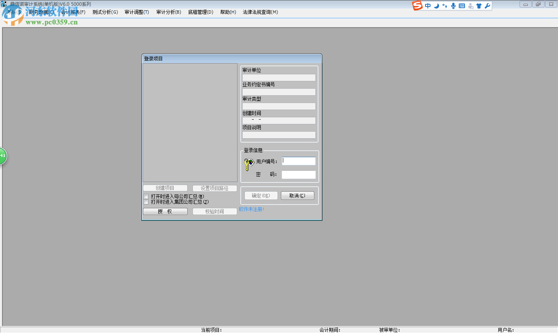Click the 创建项目 button
Screen dimensions: 558x333
(x=165, y=188)
